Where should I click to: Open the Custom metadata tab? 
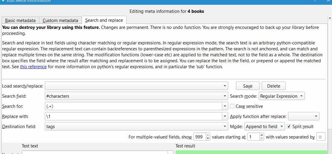pyautogui.click(x=60, y=21)
